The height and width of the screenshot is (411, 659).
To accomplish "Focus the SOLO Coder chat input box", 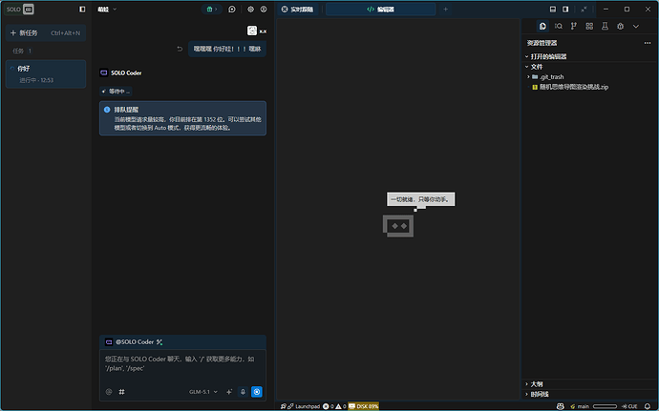I will tap(182, 364).
